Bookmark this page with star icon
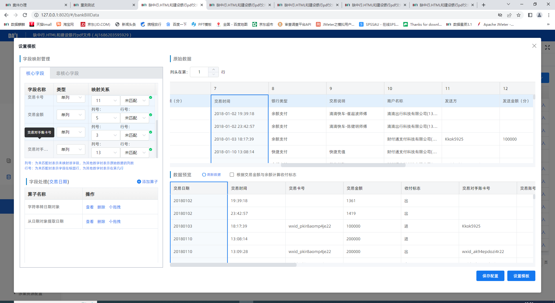 519,15
